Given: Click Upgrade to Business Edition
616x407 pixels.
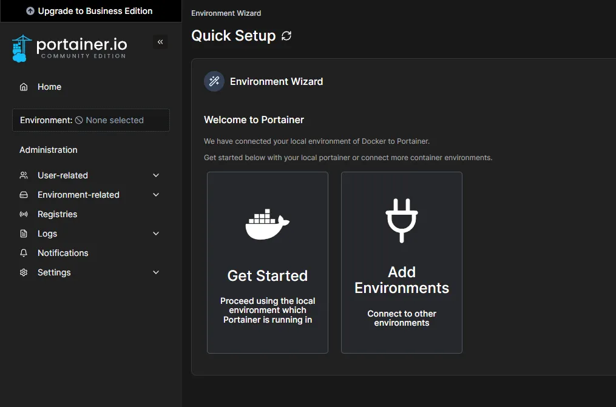Looking at the screenshot, I should point(95,11).
